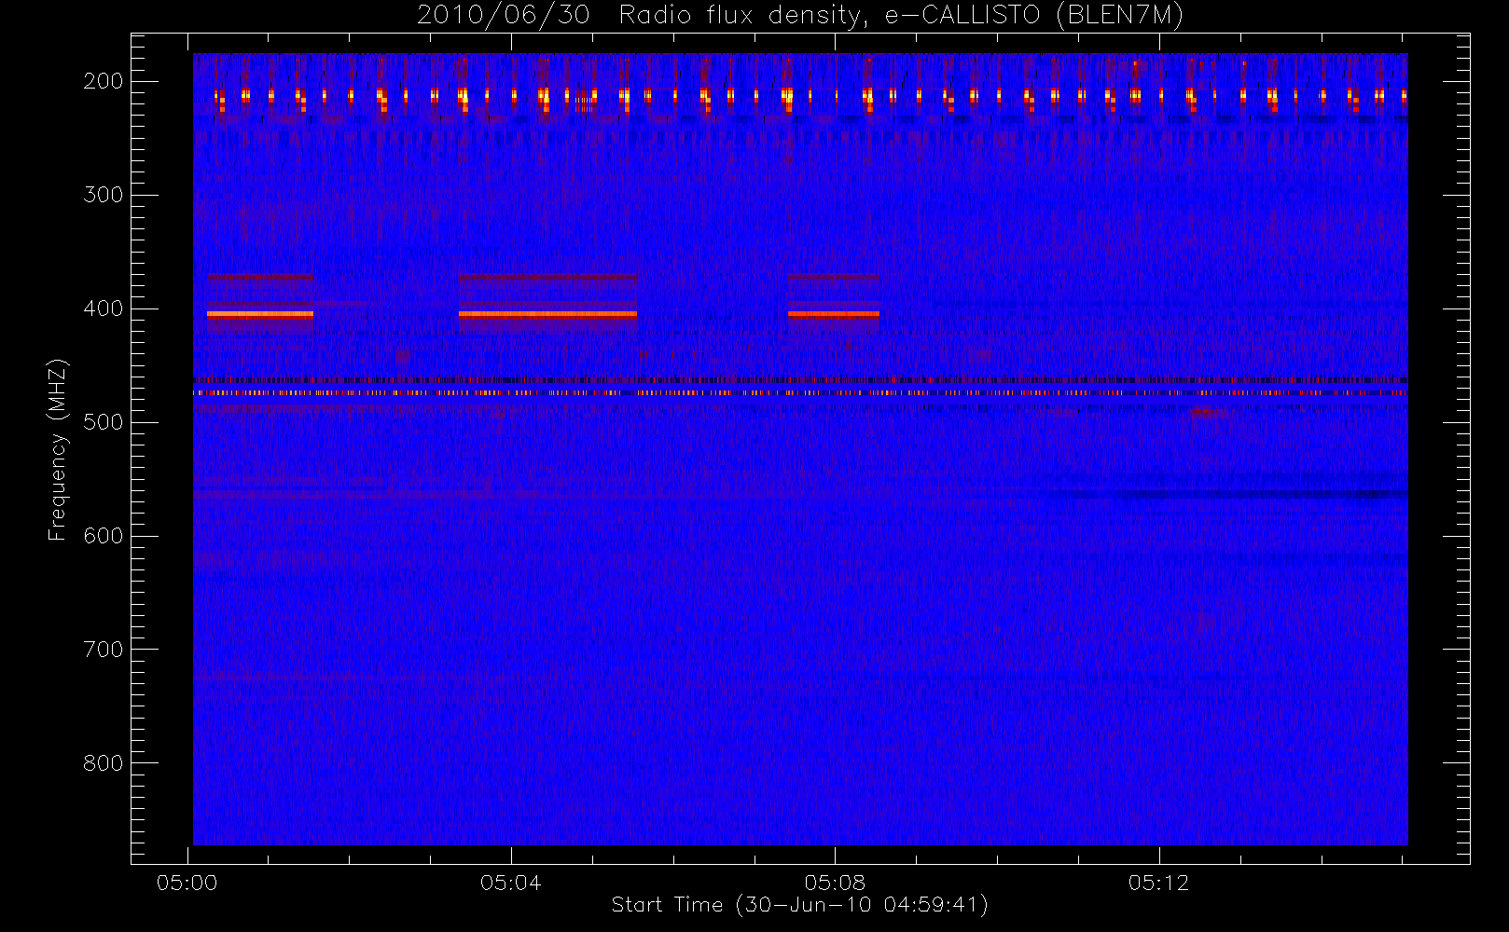Viewport: 1509px width, 932px height.
Task: Select the 700 frequency tick label
Action: click(104, 650)
